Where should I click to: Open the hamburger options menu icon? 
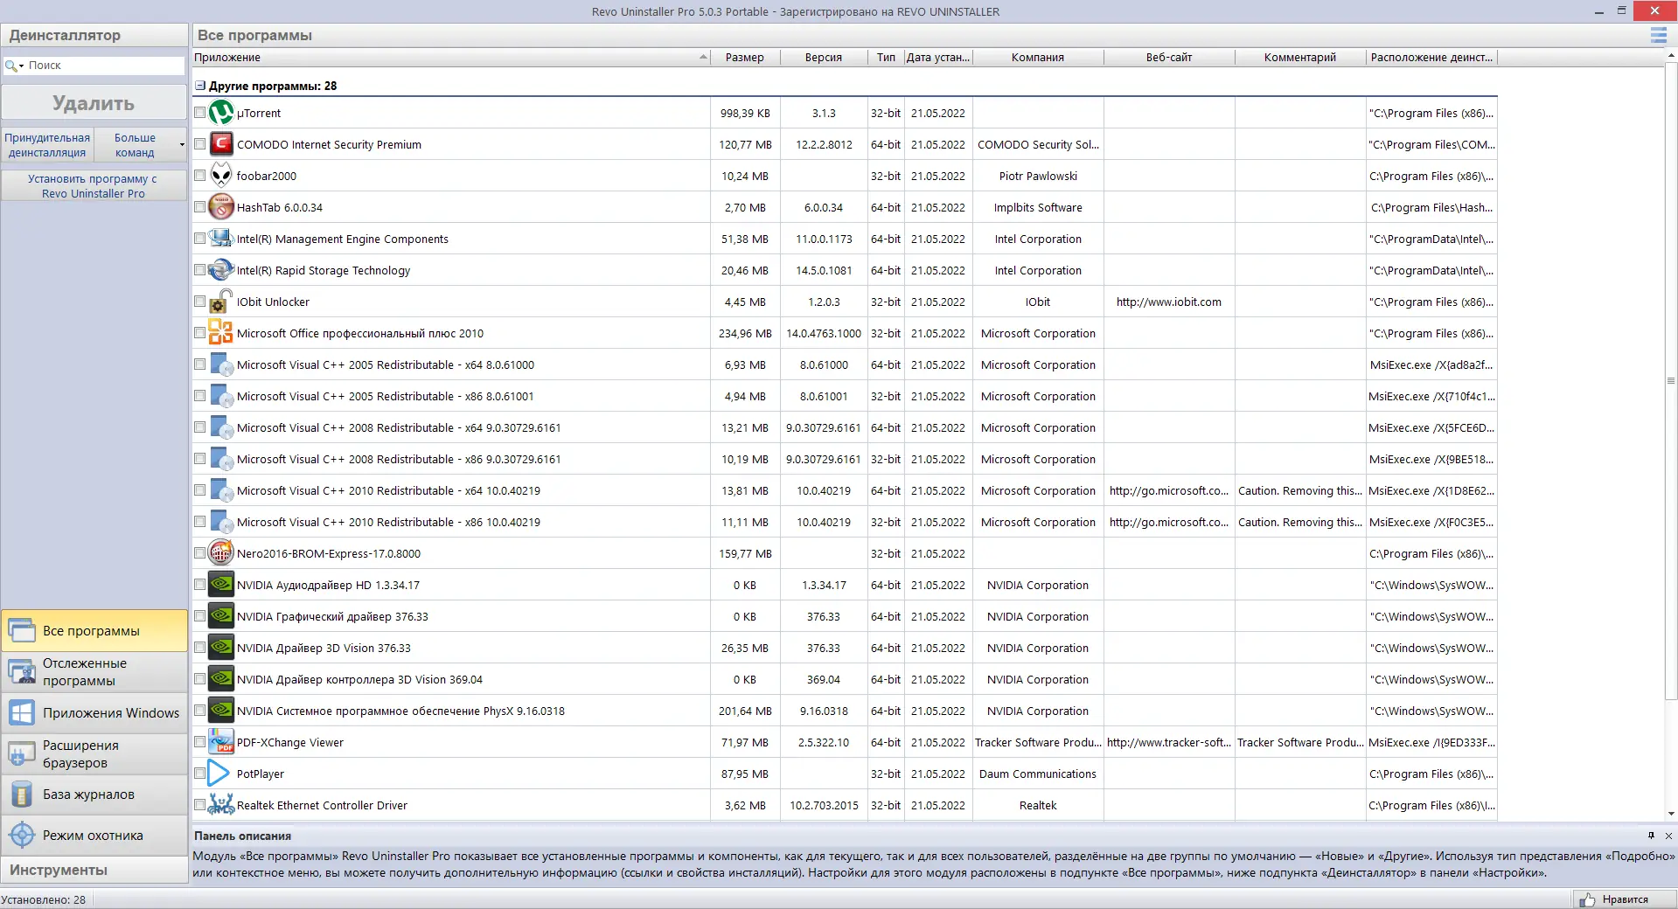tap(1658, 35)
